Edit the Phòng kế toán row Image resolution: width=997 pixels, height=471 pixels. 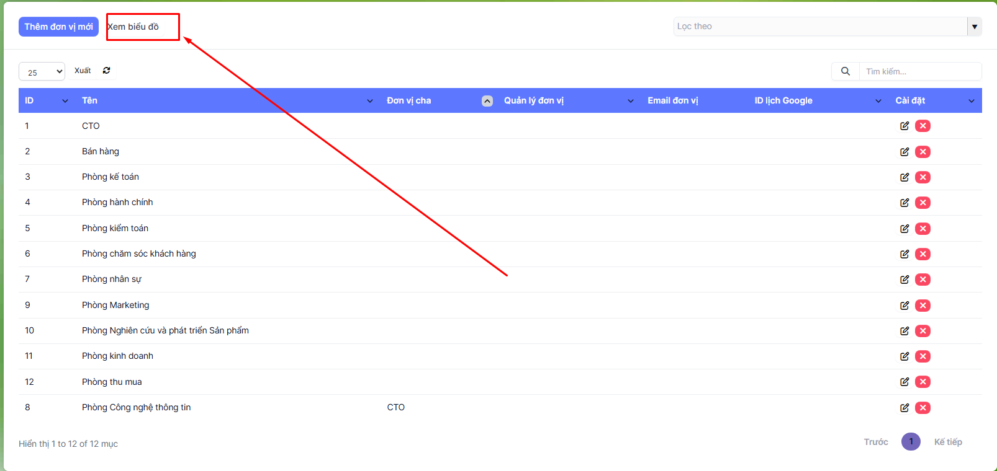click(905, 177)
